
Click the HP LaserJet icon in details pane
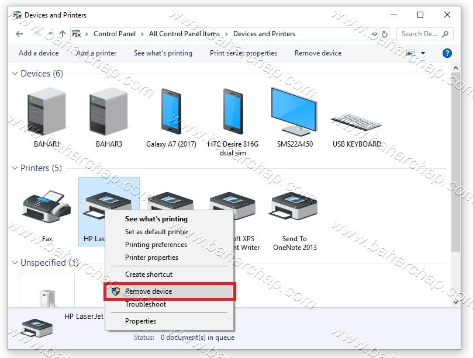tap(37, 328)
